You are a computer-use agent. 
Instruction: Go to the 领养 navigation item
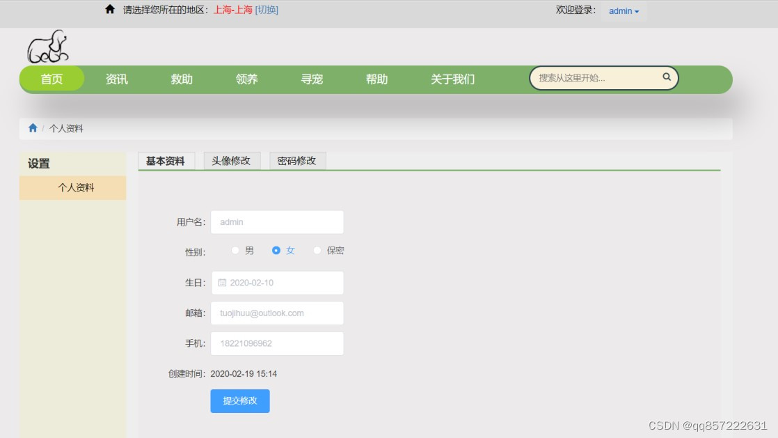click(x=246, y=79)
